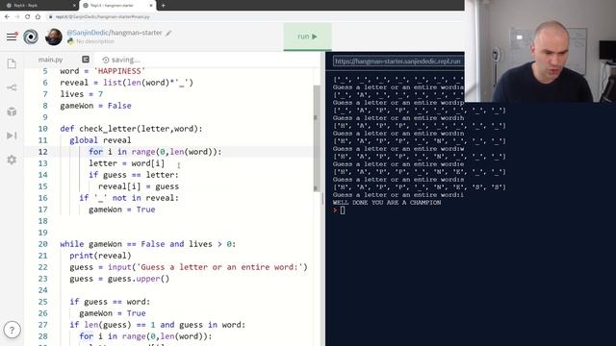Click the console prompt cursor
Image resolution: width=616 pixels, height=346 pixels.
(x=343, y=210)
